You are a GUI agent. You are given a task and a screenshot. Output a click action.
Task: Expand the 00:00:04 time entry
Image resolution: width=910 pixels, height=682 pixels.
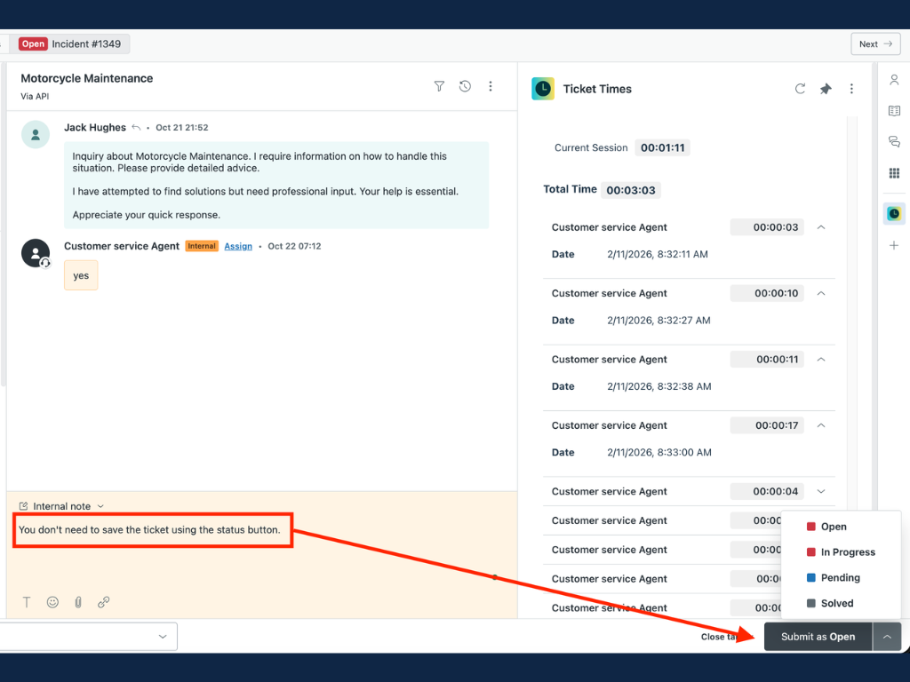[x=821, y=491]
